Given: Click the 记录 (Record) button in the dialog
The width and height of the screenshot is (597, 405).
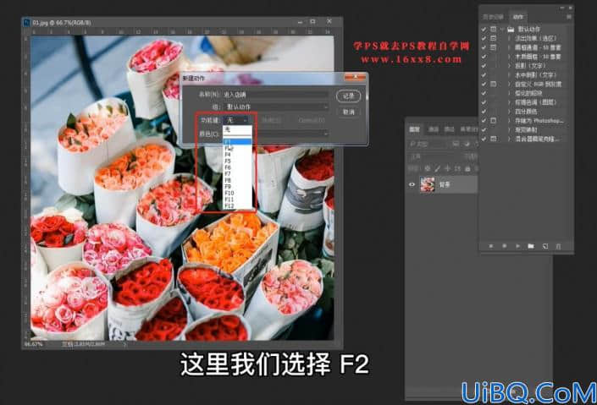Looking at the screenshot, I should [x=348, y=96].
